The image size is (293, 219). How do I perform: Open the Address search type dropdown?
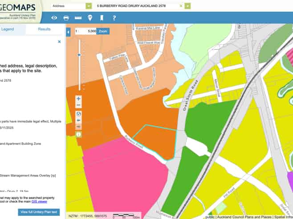click(89, 6)
